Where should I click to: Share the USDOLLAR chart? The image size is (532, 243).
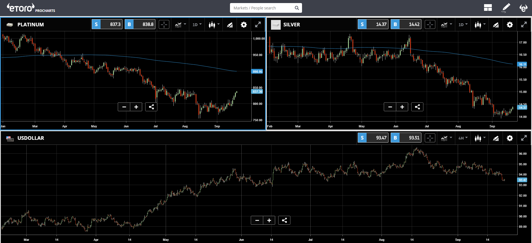coord(284,220)
